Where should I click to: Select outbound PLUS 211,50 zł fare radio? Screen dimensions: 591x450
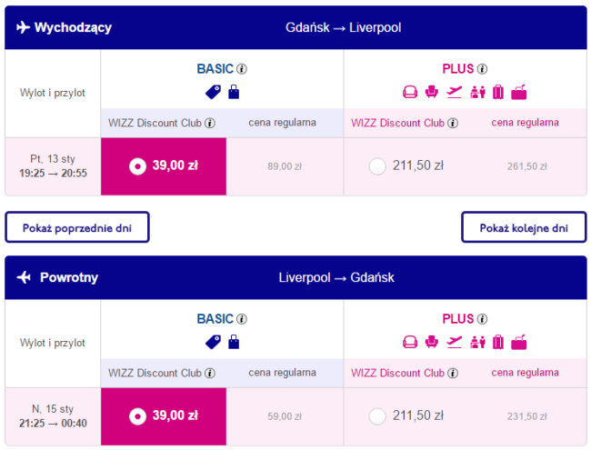point(377,166)
